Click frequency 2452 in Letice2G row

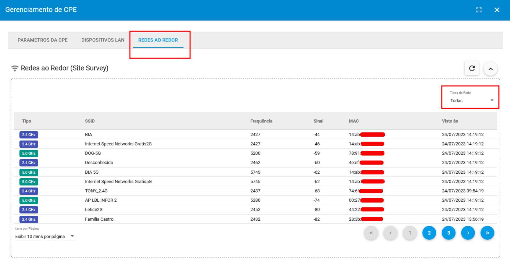coord(255,210)
